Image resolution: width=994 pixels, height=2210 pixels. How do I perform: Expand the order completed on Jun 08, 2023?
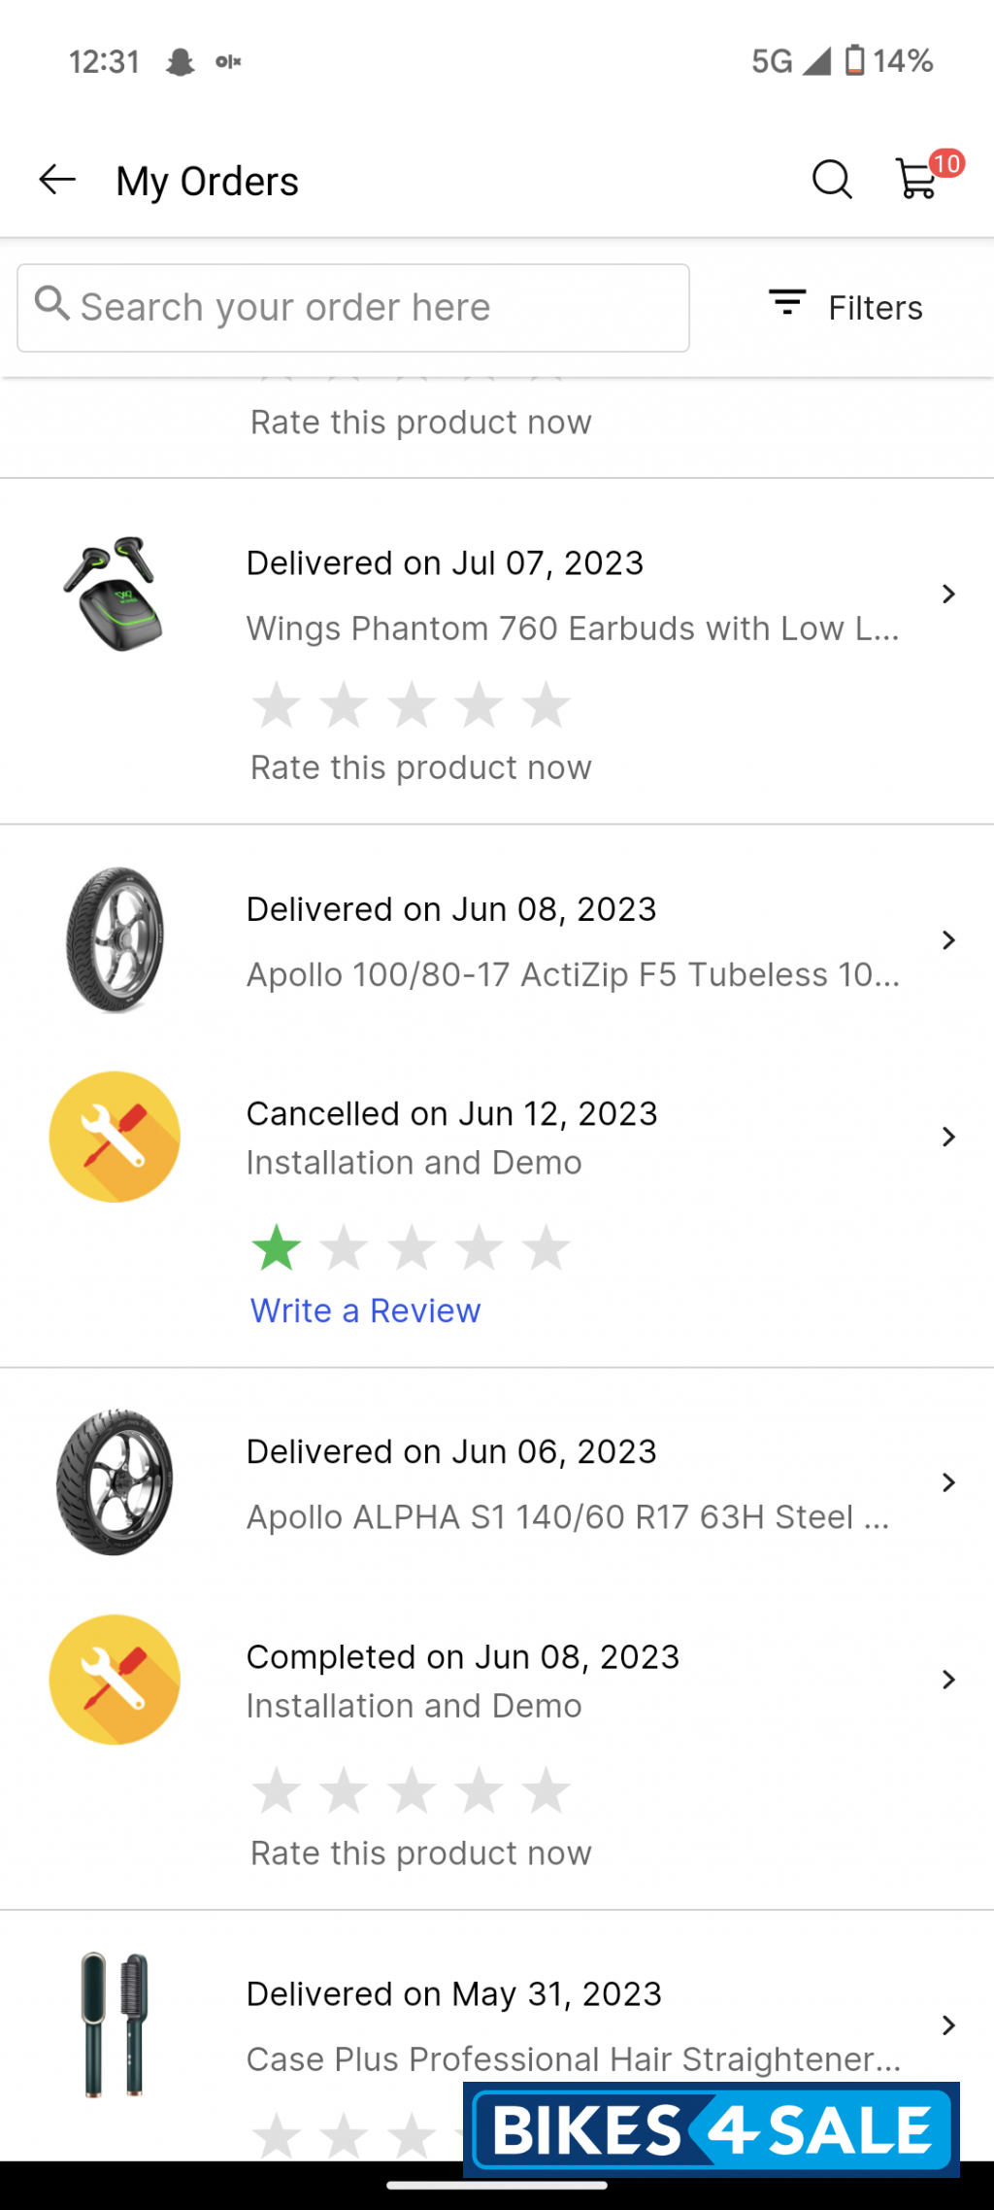[948, 1680]
